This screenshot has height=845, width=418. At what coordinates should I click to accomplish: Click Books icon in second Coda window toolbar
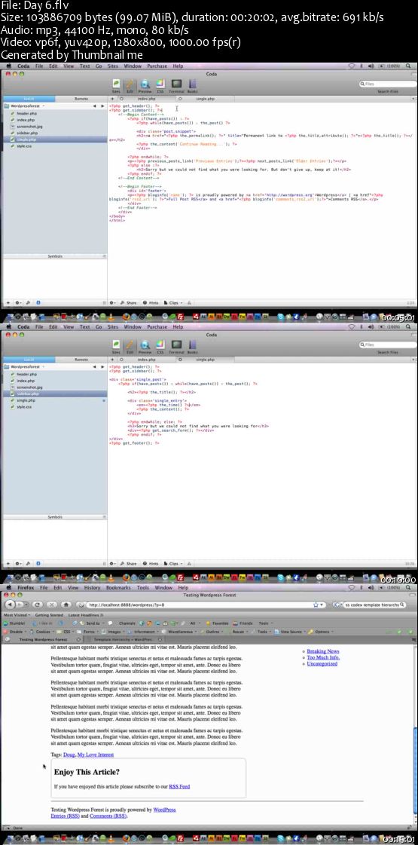coord(192,347)
